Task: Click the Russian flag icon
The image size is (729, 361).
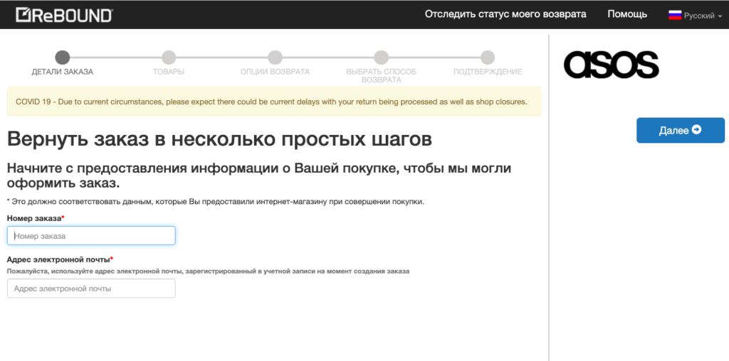Action: point(675,15)
